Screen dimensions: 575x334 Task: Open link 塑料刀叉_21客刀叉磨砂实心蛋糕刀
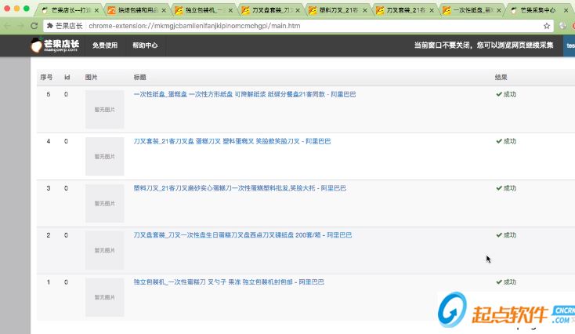[x=240, y=188]
